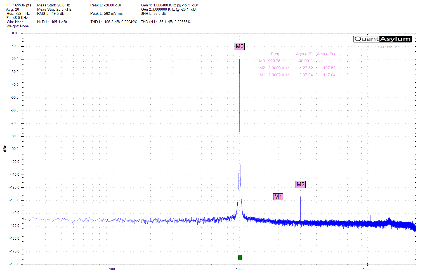Click the RMS L: -19.5 dBr value
Viewport: 425px width, 274px height.
click(51, 14)
